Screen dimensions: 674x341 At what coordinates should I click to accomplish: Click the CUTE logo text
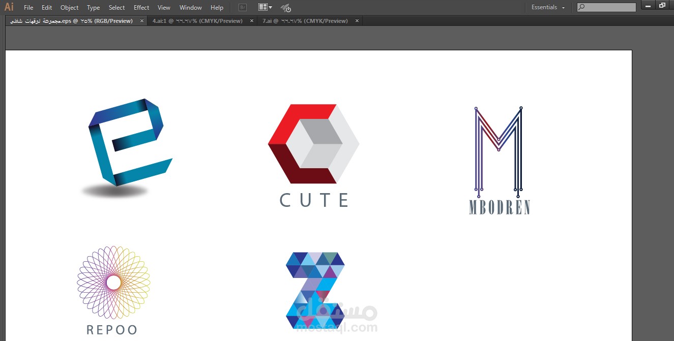[x=314, y=200]
